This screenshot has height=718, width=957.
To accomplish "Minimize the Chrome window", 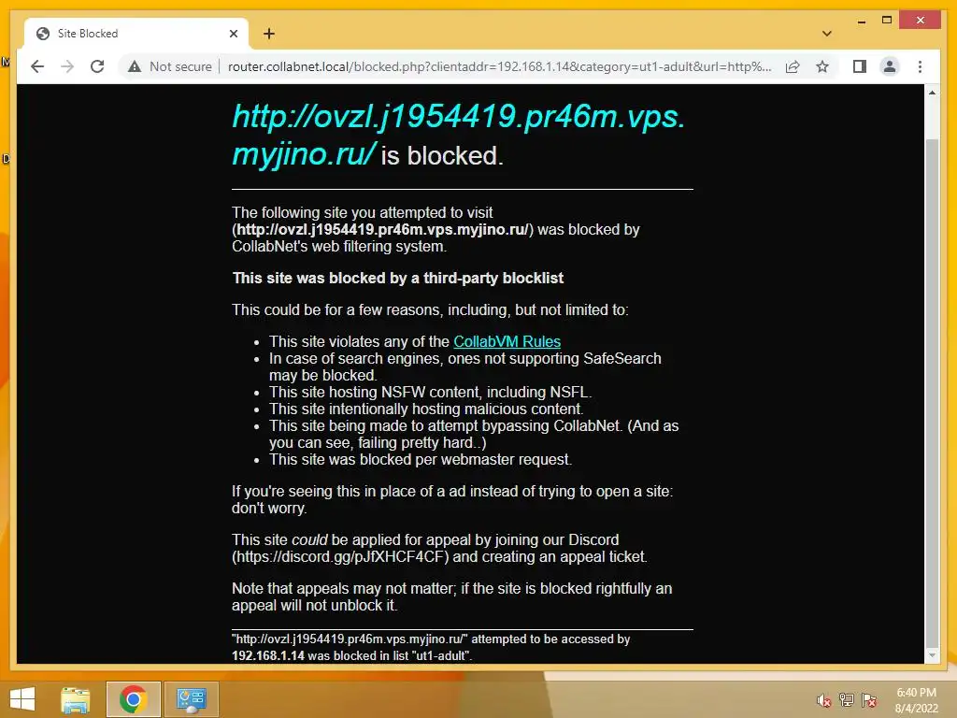I will (x=861, y=21).
